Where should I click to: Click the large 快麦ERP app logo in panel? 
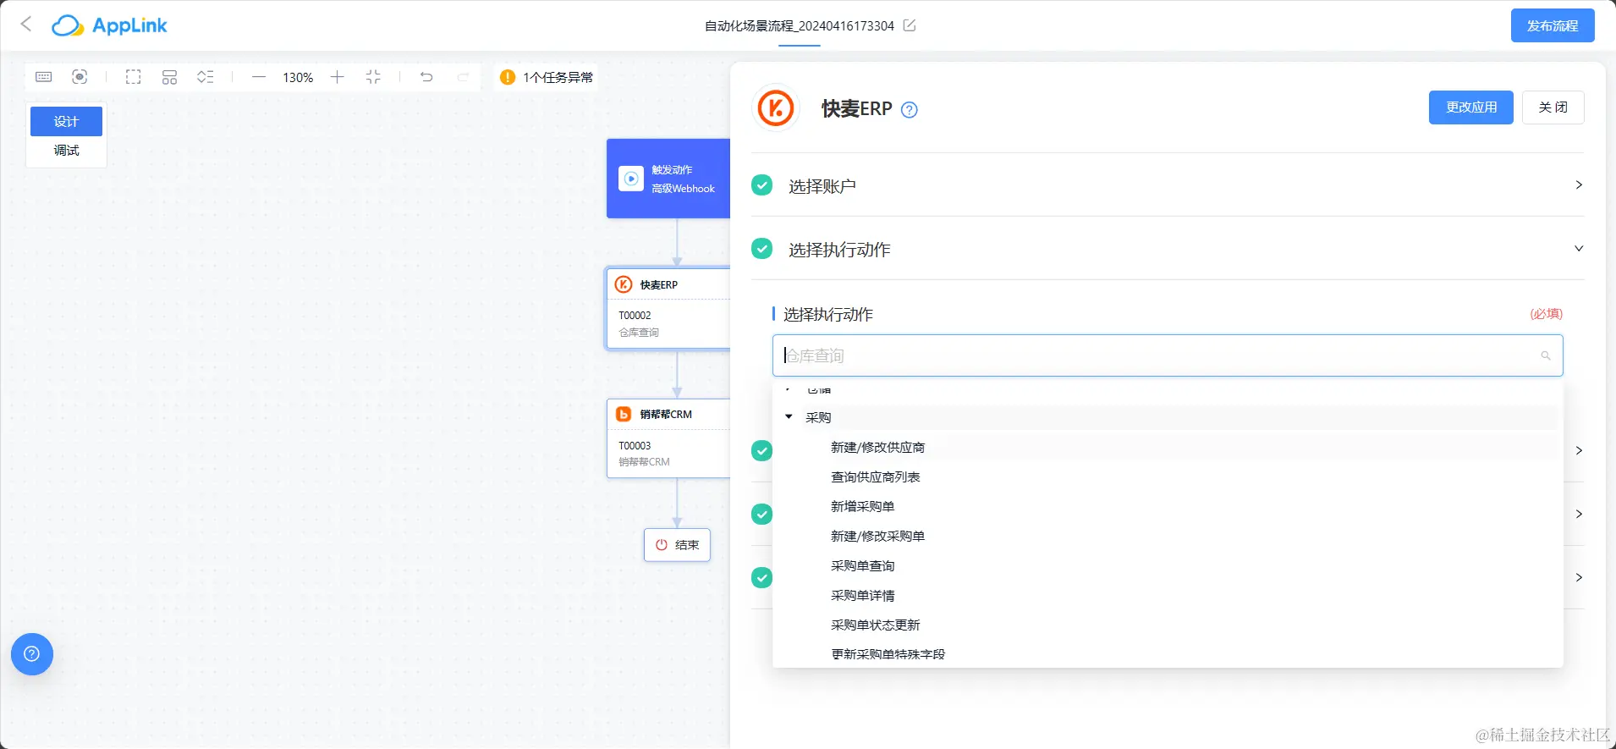point(776,108)
